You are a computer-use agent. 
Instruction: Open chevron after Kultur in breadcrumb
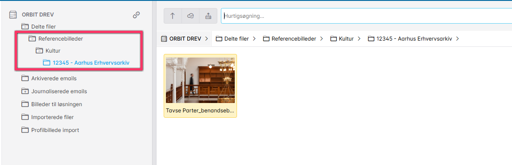(359, 39)
